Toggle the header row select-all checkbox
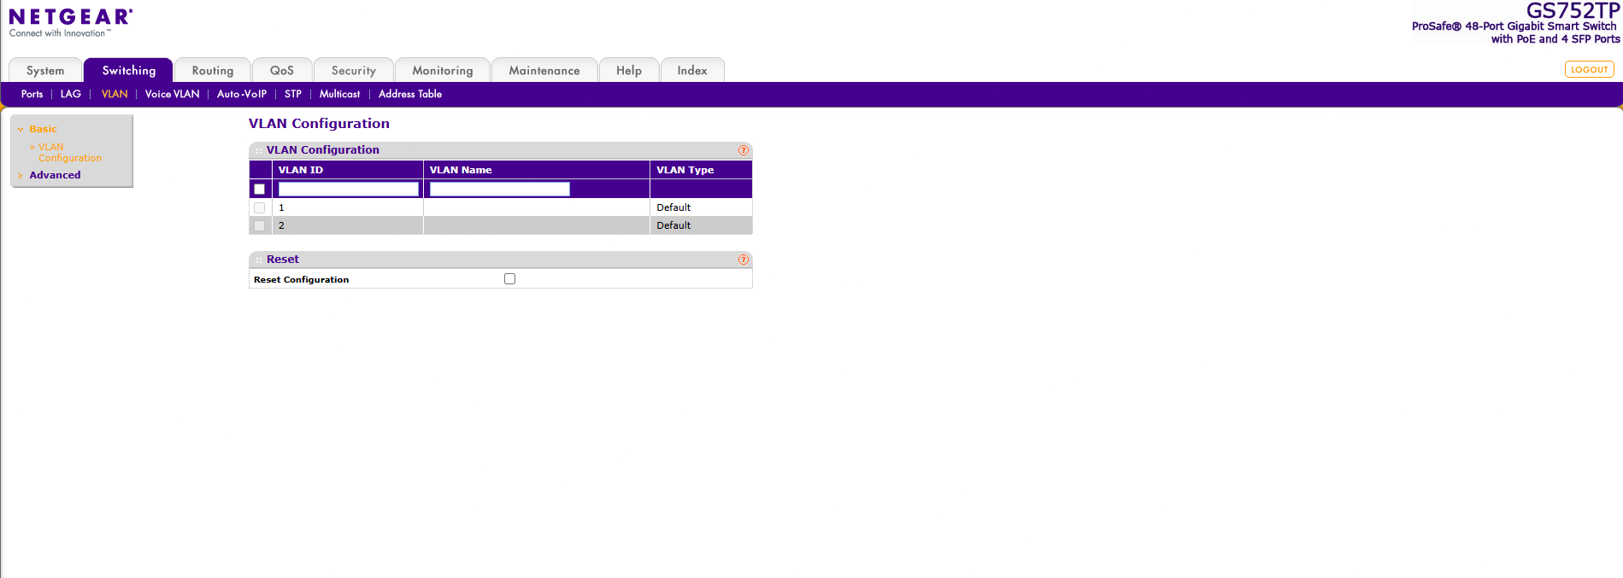Image resolution: width=1623 pixels, height=578 pixels. 260,190
